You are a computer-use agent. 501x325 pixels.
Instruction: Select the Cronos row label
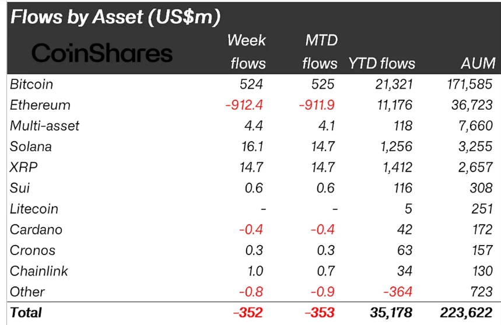(33, 250)
